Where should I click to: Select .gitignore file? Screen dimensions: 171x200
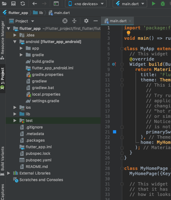click(34, 127)
